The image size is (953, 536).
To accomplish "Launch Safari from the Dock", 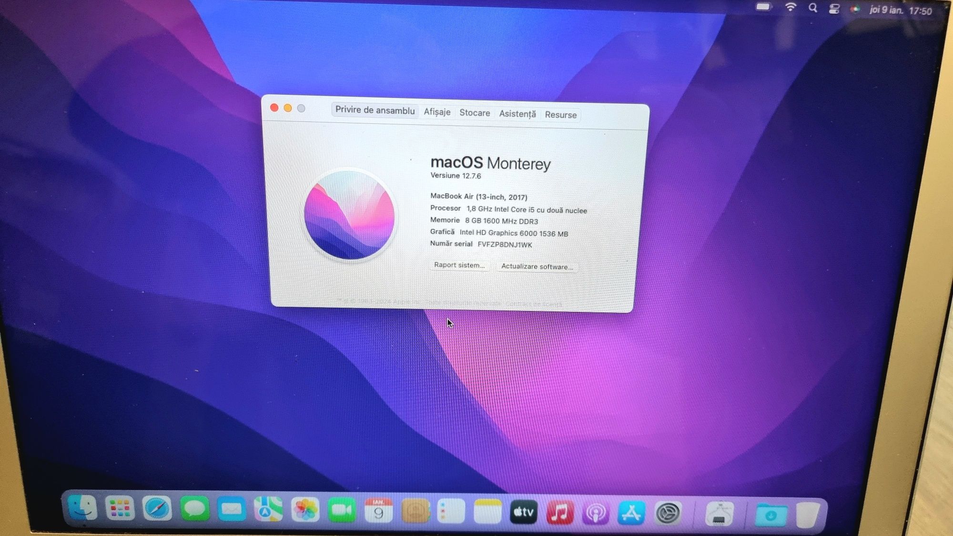I will (157, 509).
